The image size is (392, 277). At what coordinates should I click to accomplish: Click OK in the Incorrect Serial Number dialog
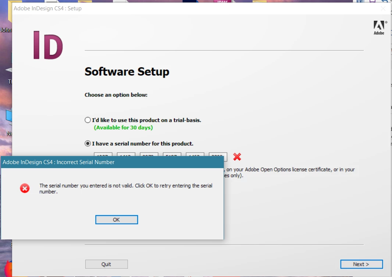pos(117,220)
